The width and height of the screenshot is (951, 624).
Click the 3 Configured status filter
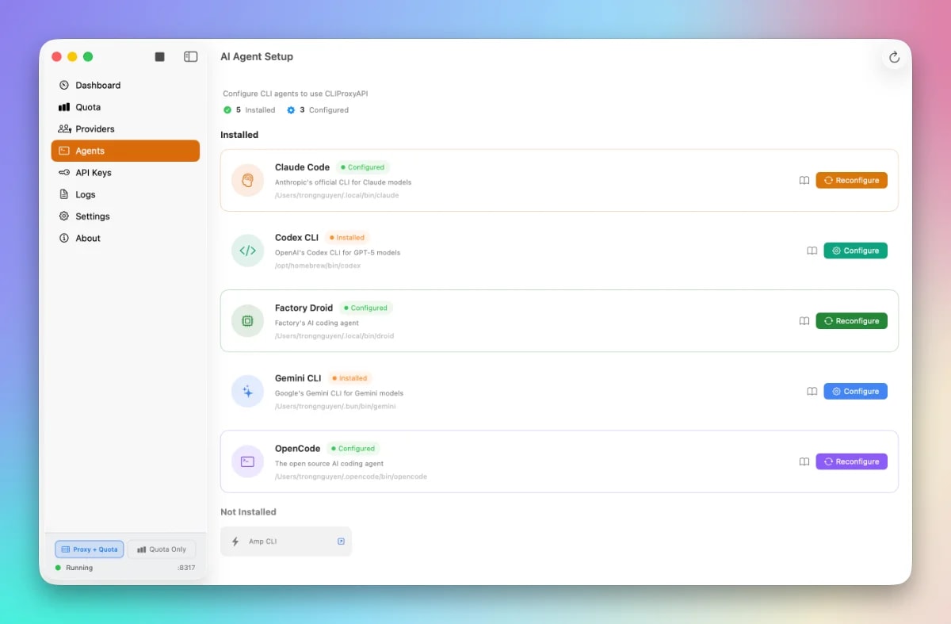(317, 110)
